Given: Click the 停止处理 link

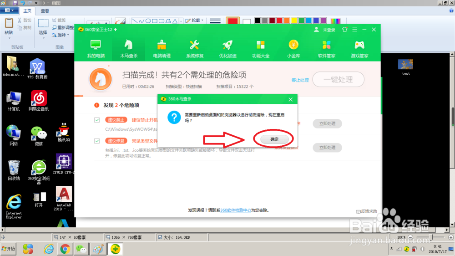Looking at the screenshot, I should tap(300, 80).
